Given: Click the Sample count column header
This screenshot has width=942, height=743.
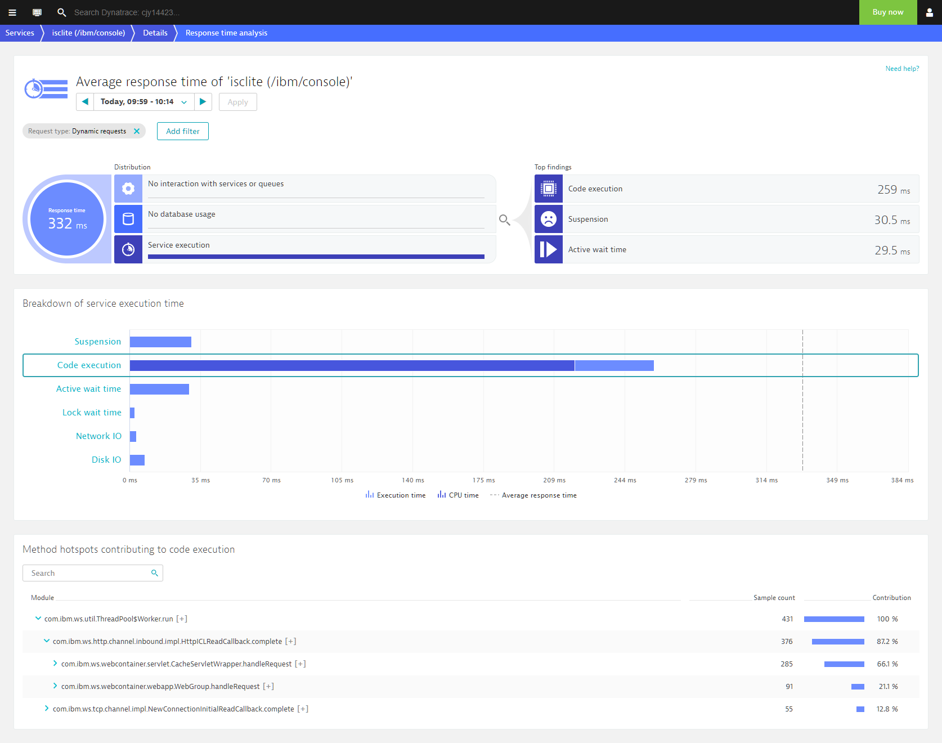Looking at the screenshot, I should [x=774, y=598].
